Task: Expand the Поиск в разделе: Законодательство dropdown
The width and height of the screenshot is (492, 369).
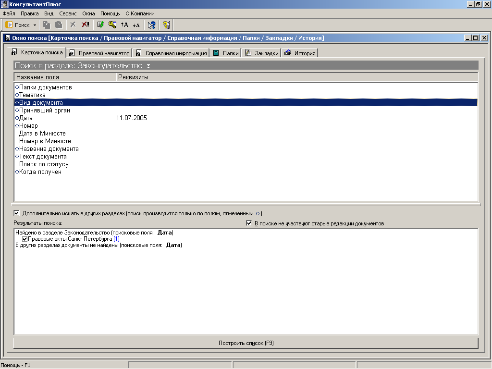Action: (x=148, y=66)
